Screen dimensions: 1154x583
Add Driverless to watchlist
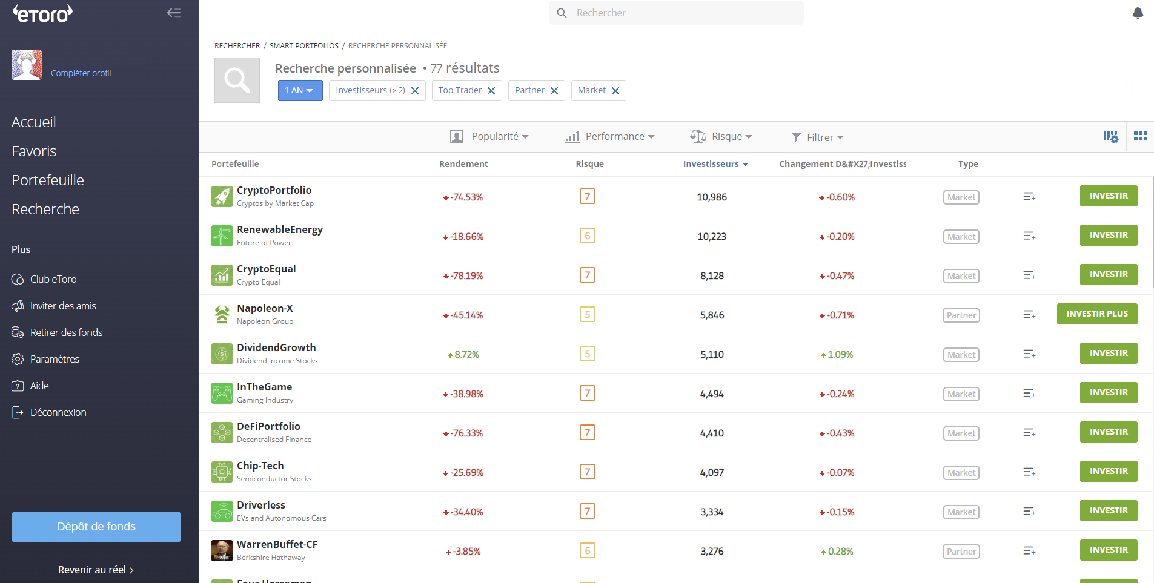1029,512
